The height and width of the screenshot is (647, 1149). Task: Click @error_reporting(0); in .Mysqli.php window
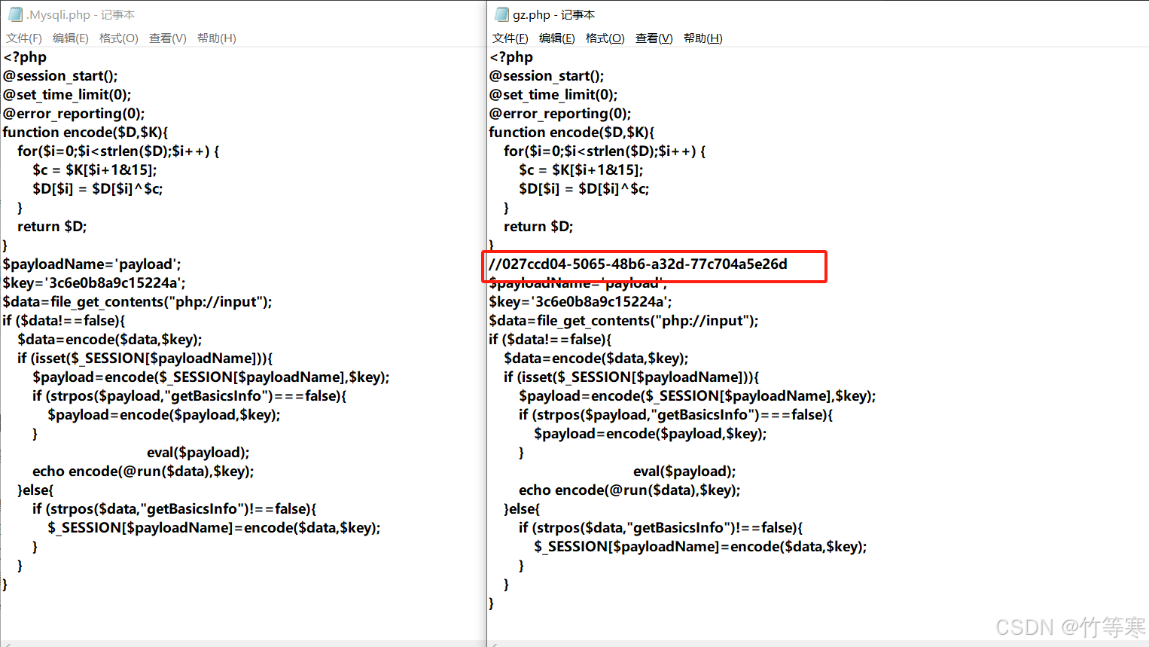click(x=74, y=114)
